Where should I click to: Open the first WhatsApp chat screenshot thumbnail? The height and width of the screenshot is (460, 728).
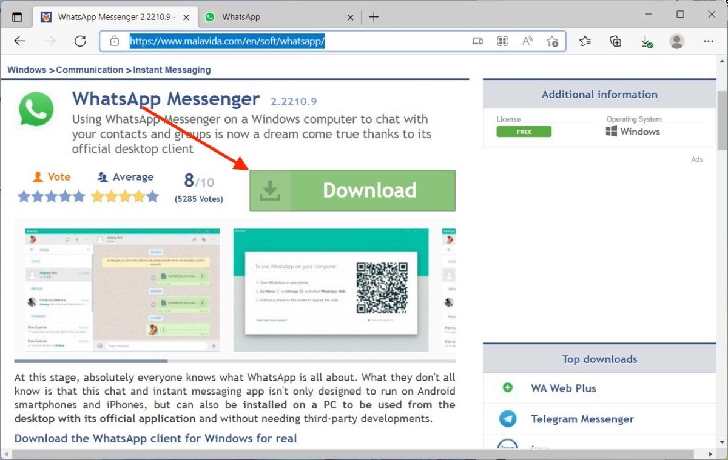tap(123, 290)
